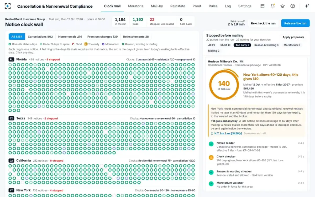
Task: Click the app logo icon
Action: pyautogui.click(x=8, y=6)
